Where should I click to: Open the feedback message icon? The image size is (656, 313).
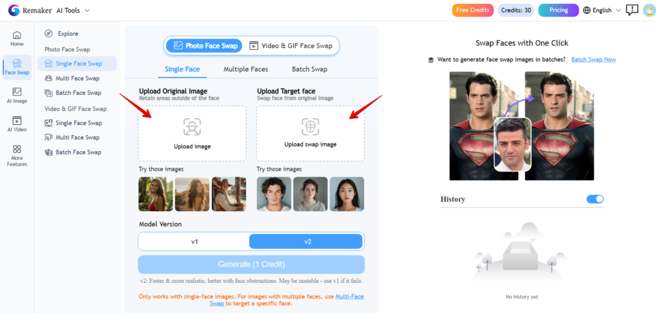[632, 10]
